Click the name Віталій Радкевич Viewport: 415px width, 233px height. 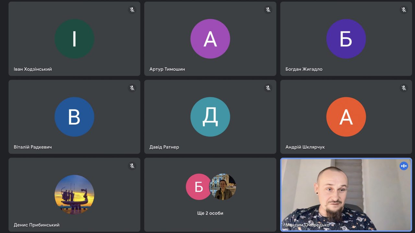coord(33,147)
